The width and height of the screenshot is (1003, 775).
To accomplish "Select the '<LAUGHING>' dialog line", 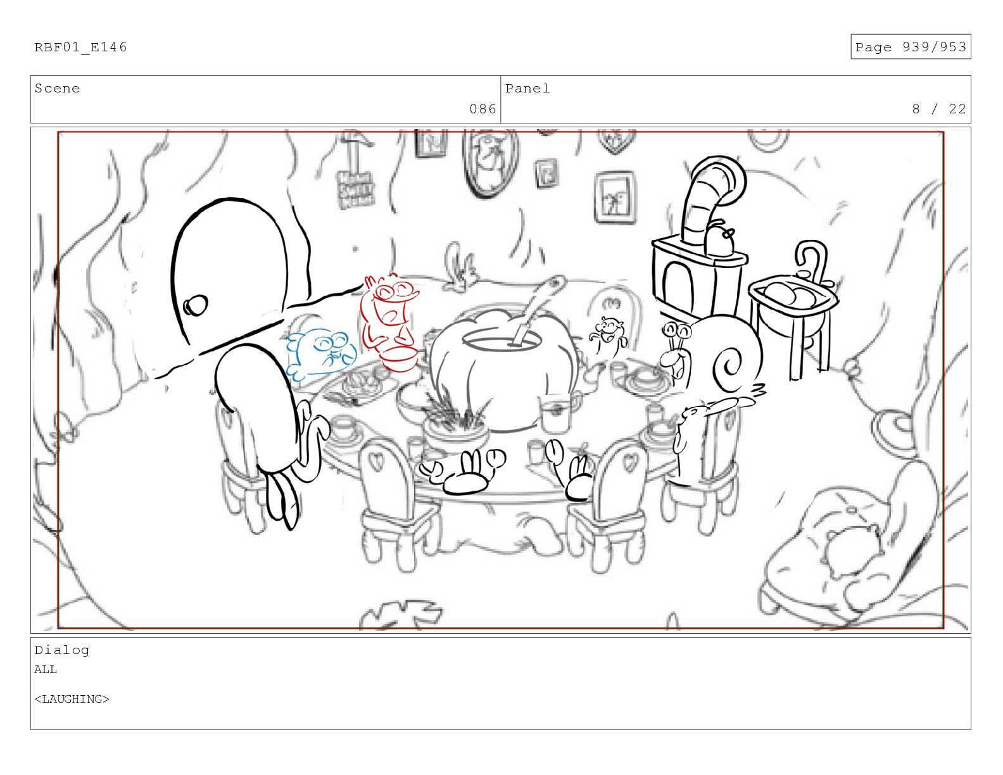I will click(x=72, y=699).
